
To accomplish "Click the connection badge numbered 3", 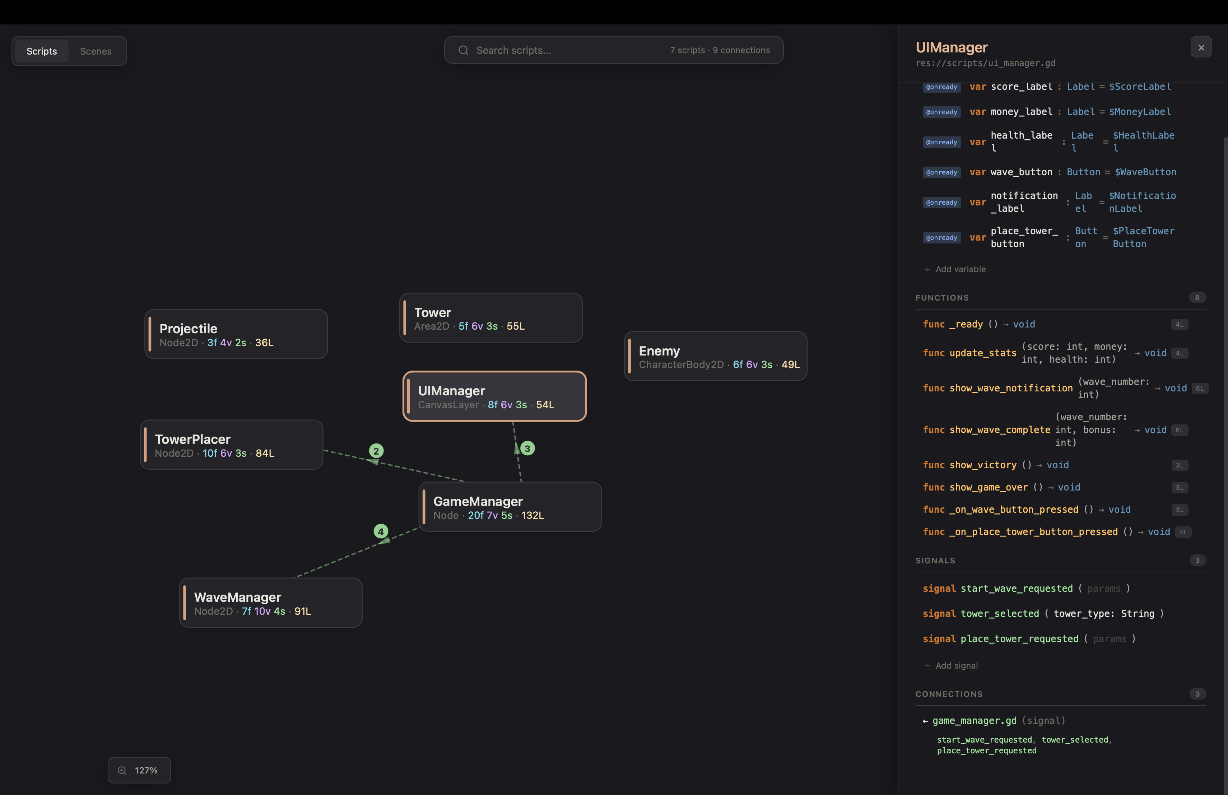I will coord(527,448).
